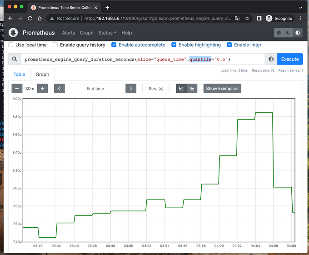
Task: Go forward in browser history
Action: pos(20,18)
